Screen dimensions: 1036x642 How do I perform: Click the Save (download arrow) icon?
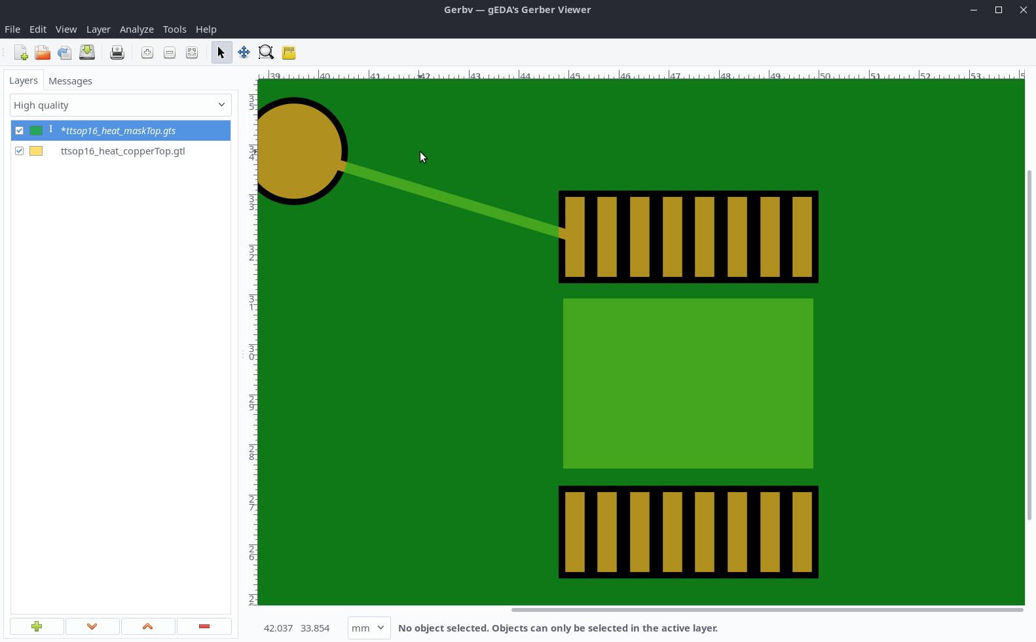[87, 53]
